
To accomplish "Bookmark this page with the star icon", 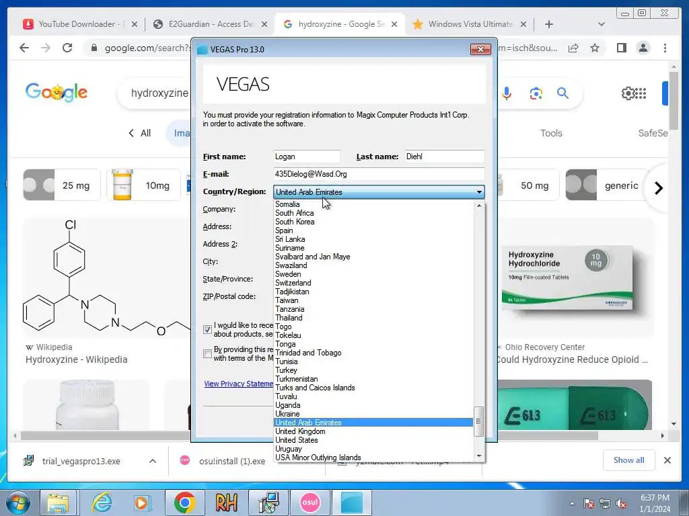I will [595, 48].
